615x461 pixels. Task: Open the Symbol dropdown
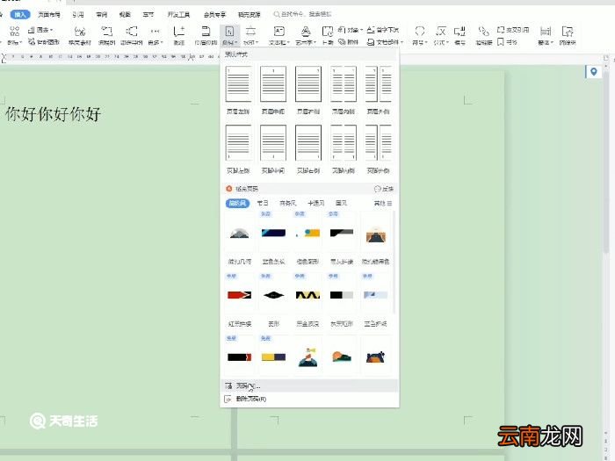(420, 35)
